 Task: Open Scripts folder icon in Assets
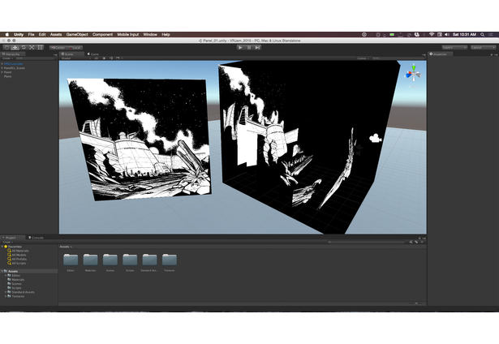point(130,260)
